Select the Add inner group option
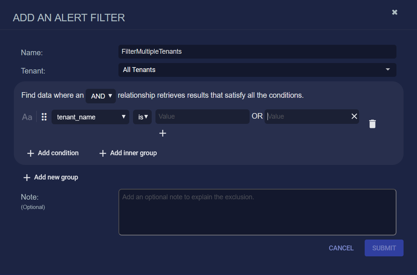This screenshot has height=275, width=417. [x=133, y=153]
